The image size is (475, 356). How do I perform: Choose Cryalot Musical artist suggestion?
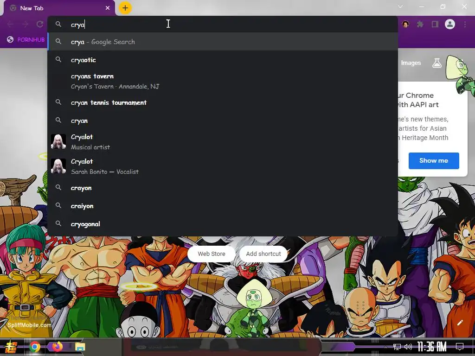(x=223, y=142)
